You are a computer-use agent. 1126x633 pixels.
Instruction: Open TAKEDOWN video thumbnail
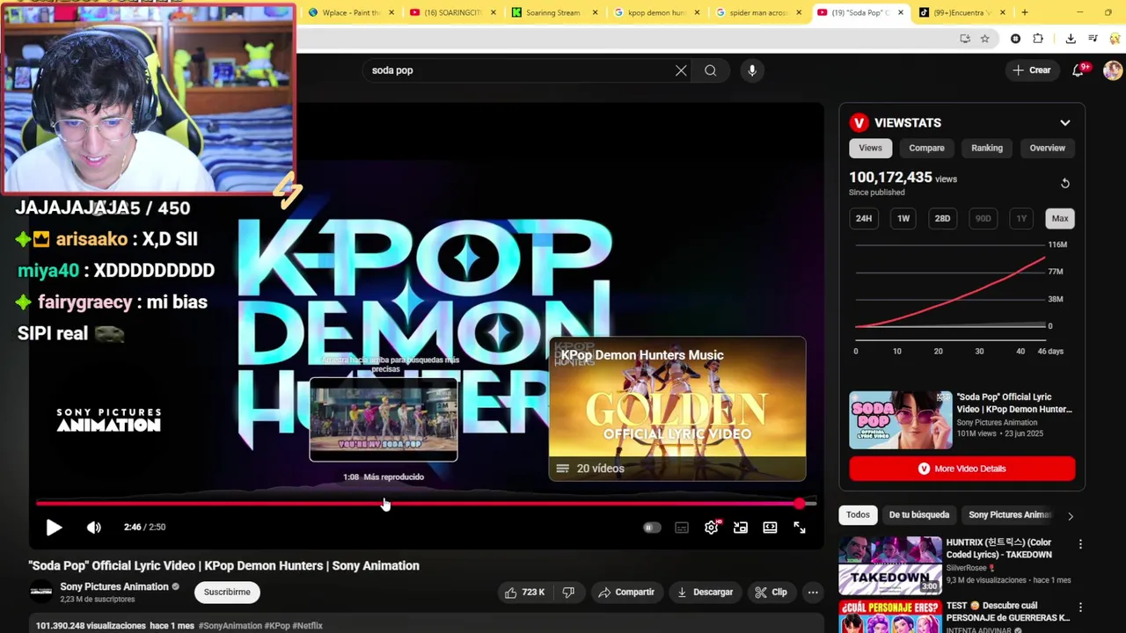[889, 565]
